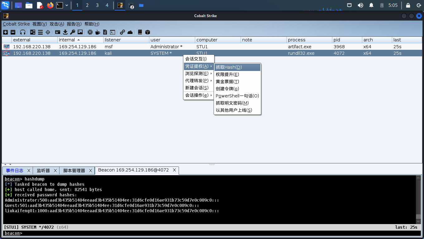
Task: Close the 监听器 tab X
Action: click(55, 171)
